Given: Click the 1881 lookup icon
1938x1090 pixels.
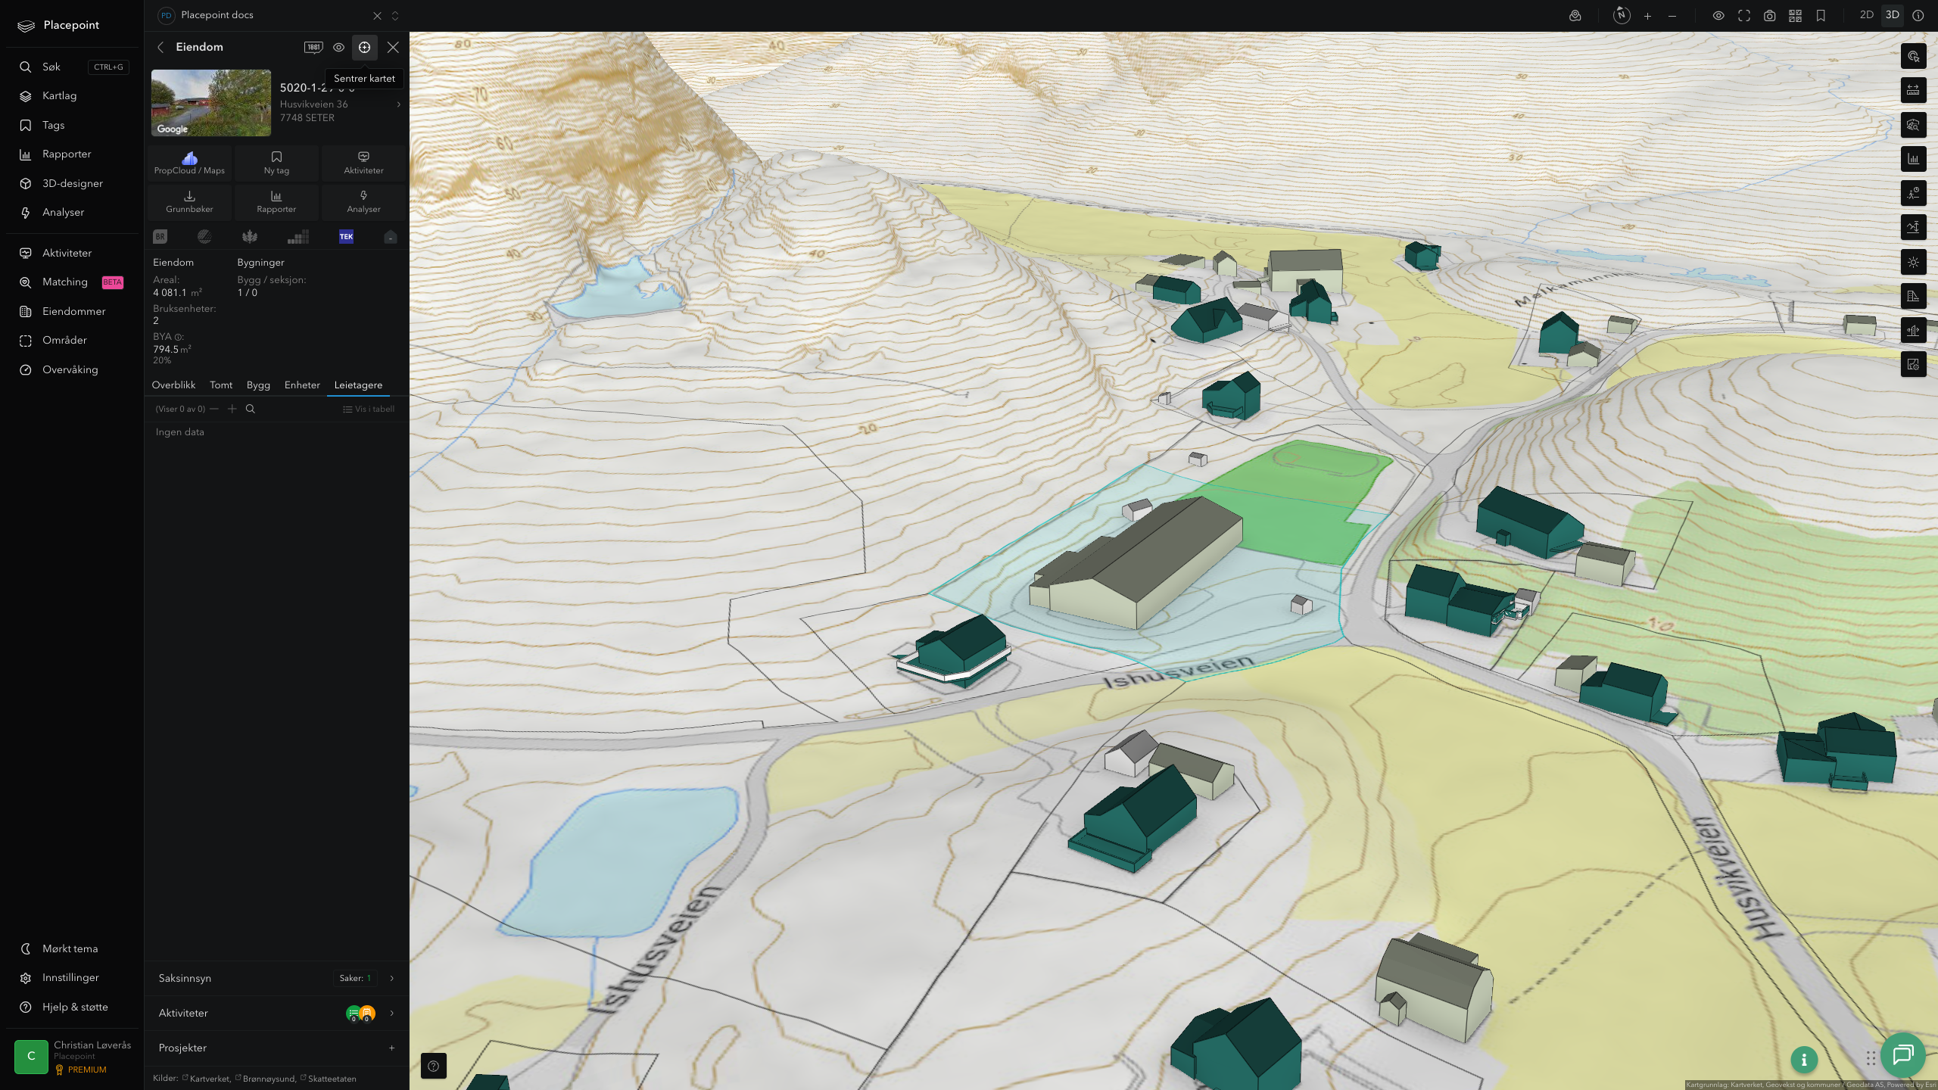Looking at the screenshot, I should click(313, 47).
